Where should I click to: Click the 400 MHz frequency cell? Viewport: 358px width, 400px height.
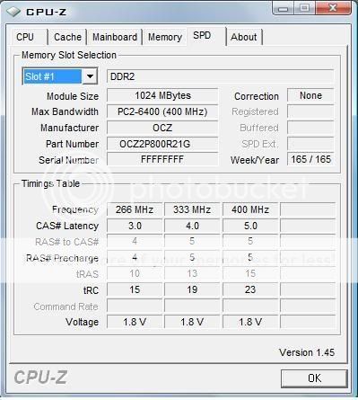click(250, 209)
